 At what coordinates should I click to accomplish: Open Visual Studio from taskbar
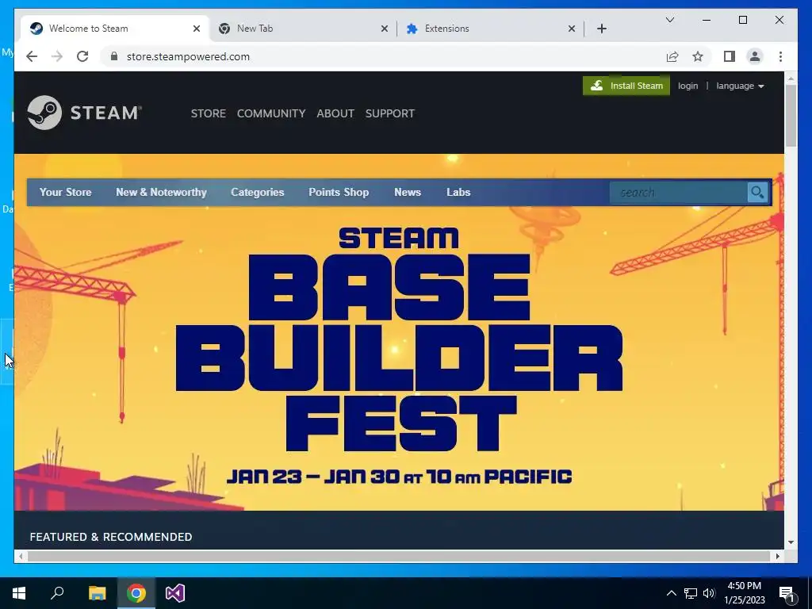tap(175, 593)
